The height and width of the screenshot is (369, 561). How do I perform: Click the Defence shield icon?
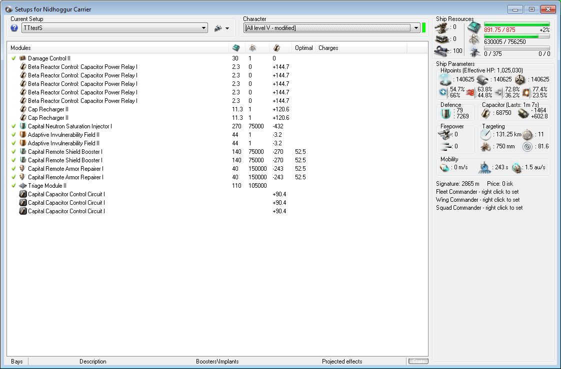point(445,113)
